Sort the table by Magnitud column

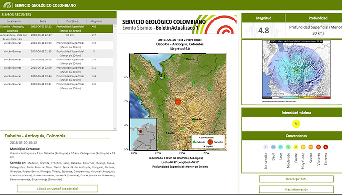(x=96, y=22)
